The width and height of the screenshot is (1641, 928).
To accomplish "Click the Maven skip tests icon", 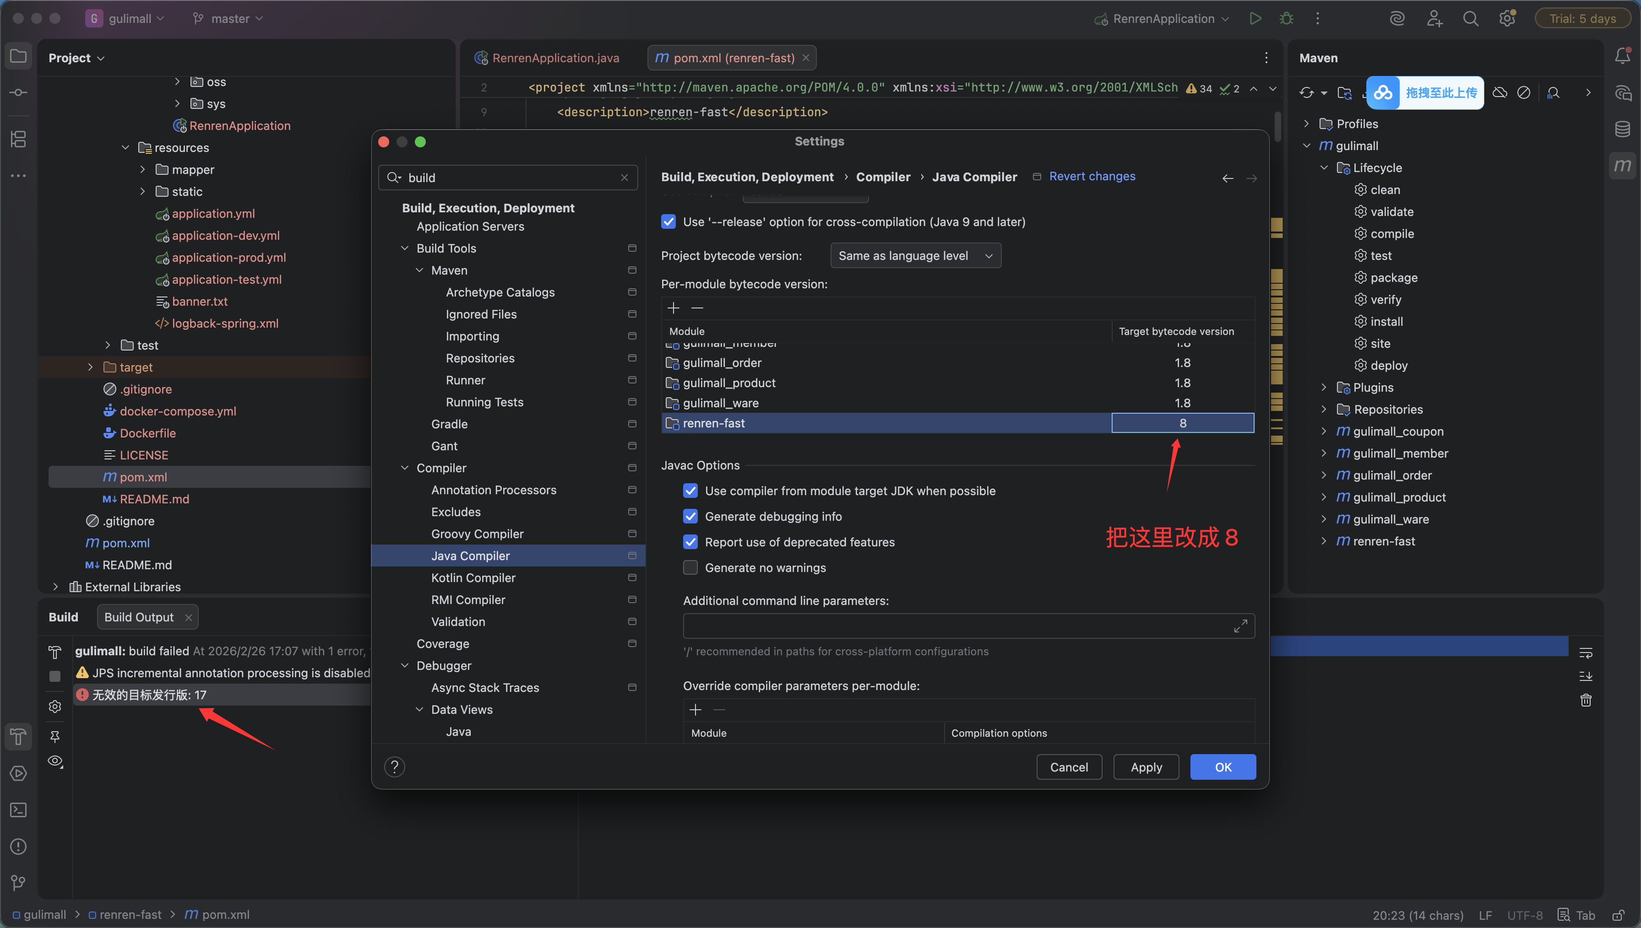I will tap(1524, 93).
